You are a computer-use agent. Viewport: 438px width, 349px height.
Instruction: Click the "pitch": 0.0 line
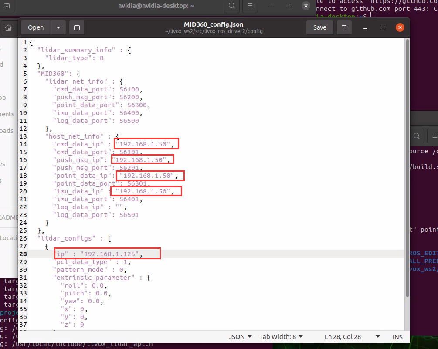pos(86,293)
